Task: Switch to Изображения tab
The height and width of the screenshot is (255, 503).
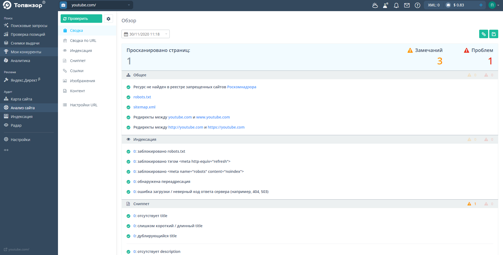Action: pyautogui.click(x=87, y=81)
